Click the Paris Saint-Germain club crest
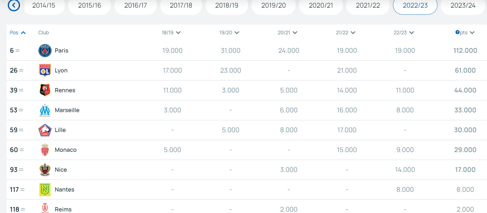The height and width of the screenshot is (213, 487). click(45, 51)
